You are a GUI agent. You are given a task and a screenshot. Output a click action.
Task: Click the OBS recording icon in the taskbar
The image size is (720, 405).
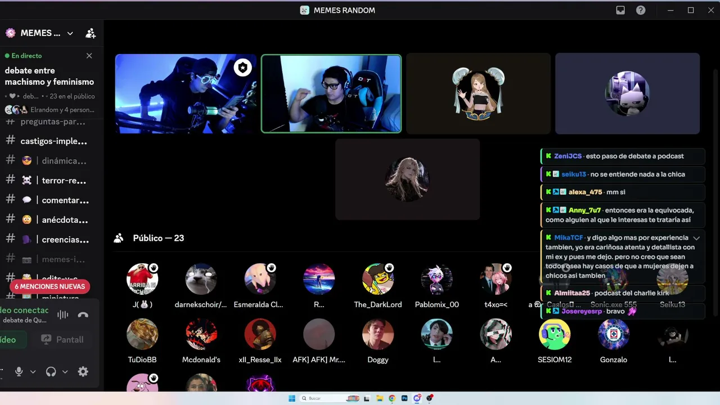pos(430,398)
